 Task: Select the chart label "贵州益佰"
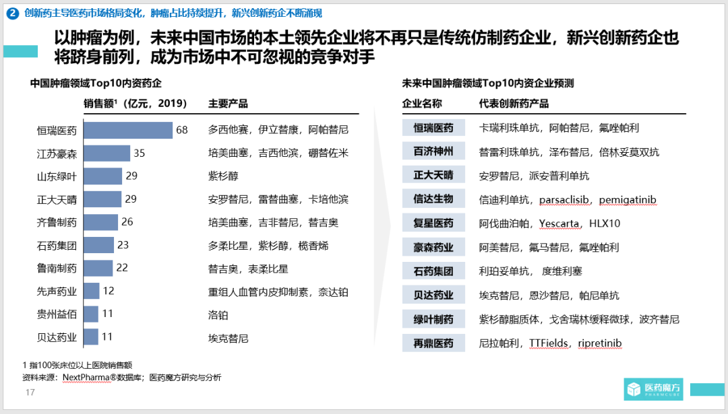click(57, 314)
